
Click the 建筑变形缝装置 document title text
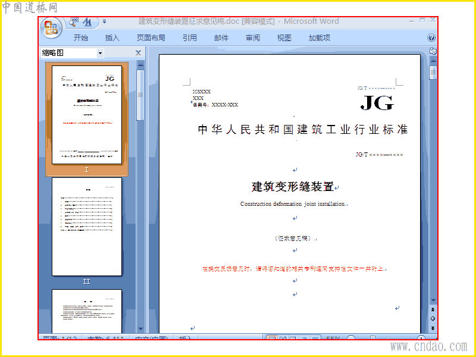(293, 186)
